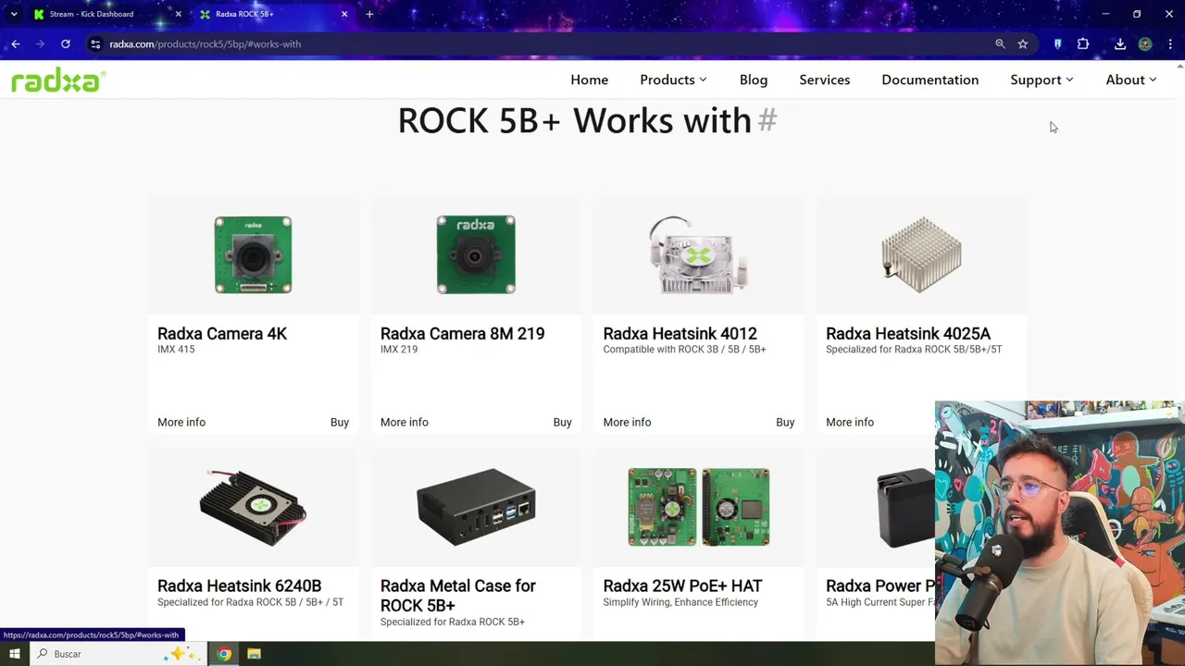
Task: Expand the Support menu
Action: pos(1042,80)
